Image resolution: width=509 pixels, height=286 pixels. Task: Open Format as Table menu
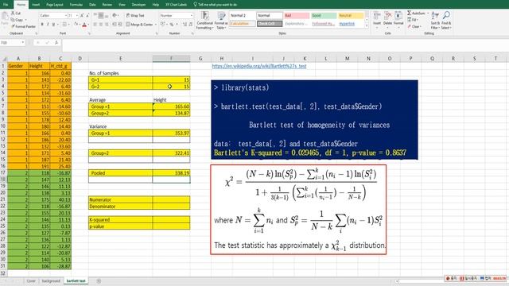[221, 20]
